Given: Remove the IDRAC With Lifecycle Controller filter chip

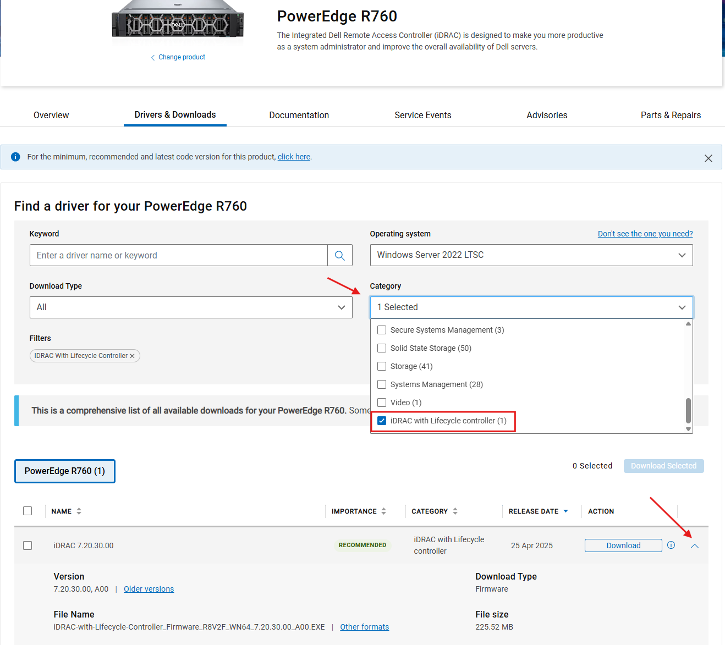Looking at the screenshot, I should tap(132, 356).
